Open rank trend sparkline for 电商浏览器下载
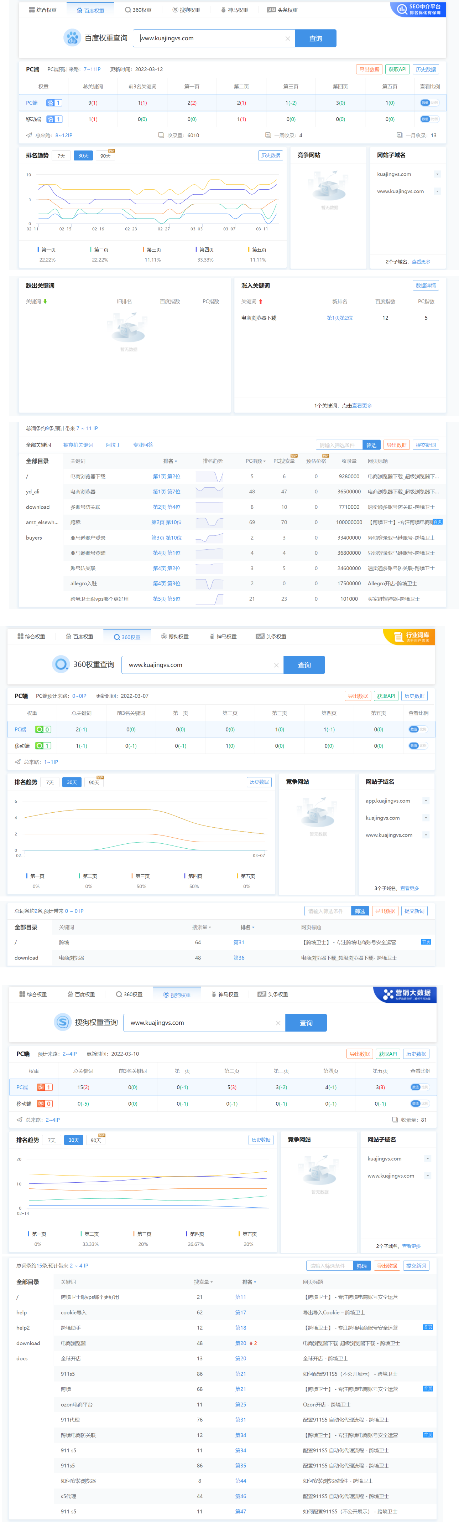 209,476
